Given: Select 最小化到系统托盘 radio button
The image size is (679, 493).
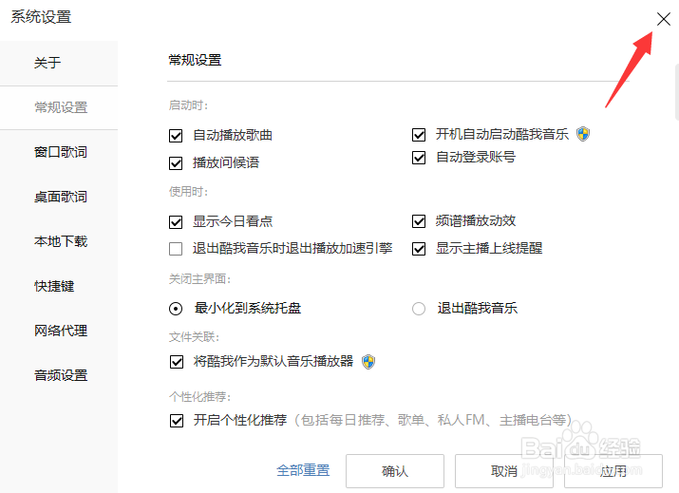Looking at the screenshot, I should pyautogui.click(x=176, y=309).
